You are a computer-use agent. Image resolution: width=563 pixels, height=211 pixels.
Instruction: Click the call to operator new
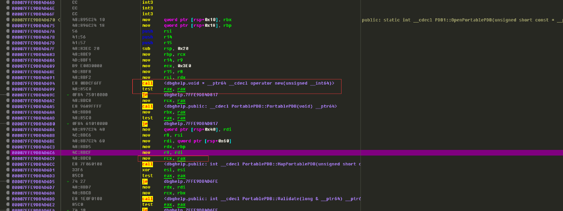pyautogui.click(x=238, y=83)
